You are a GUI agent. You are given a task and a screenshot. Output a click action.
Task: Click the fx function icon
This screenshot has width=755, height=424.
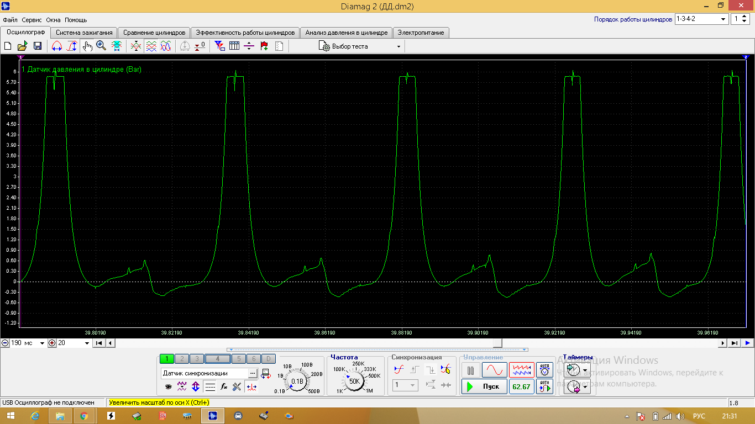point(224,387)
